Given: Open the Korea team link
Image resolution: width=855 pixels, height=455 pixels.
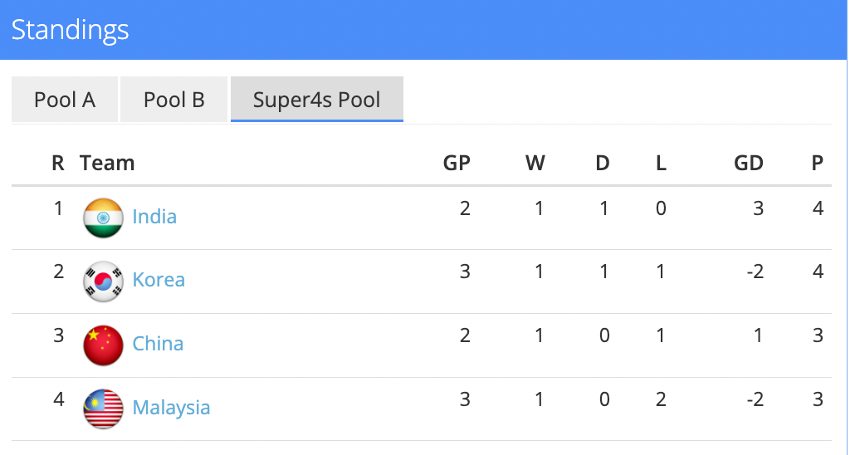Looking at the screenshot, I should 159,280.
